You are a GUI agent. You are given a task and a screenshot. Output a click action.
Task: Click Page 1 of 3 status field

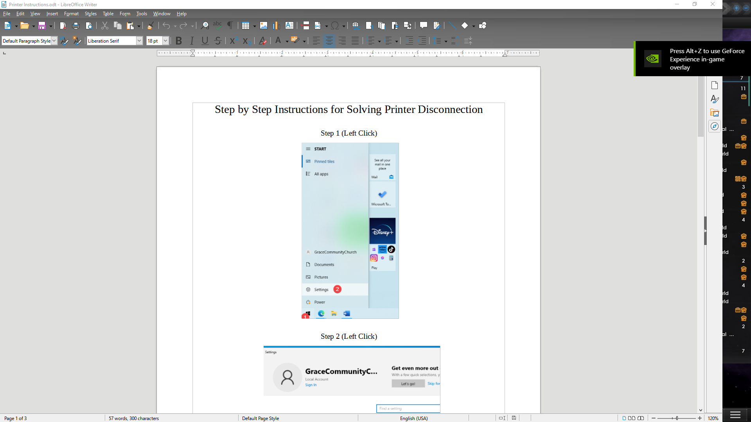tap(16, 418)
